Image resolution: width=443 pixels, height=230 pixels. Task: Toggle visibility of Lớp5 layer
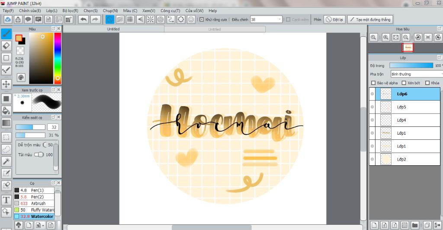(x=372, y=107)
